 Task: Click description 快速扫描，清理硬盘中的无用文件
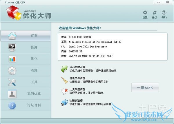point(89,82)
